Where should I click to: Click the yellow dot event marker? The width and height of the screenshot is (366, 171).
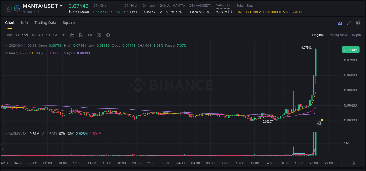[322, 120]
